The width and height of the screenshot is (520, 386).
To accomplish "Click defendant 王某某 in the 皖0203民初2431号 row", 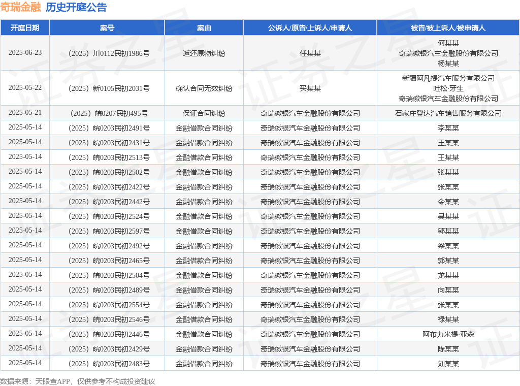I will click(x=448, y=143).
